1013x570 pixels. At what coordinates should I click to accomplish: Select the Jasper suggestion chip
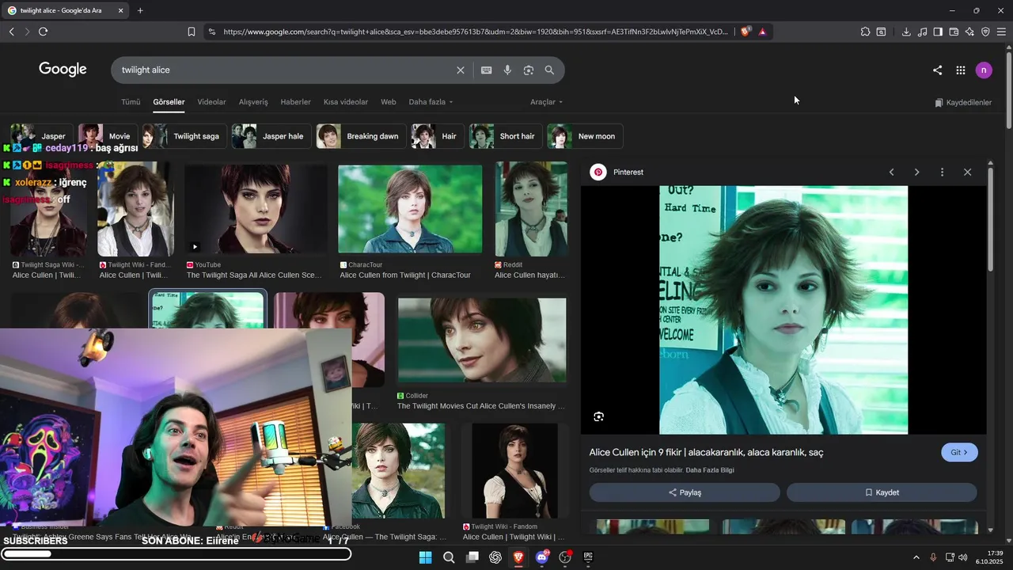tap(42, 136)
